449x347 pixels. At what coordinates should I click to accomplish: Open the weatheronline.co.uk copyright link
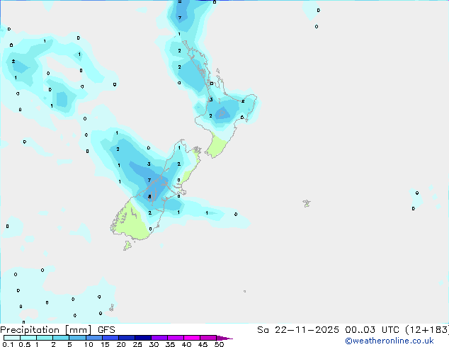point(390,341)
